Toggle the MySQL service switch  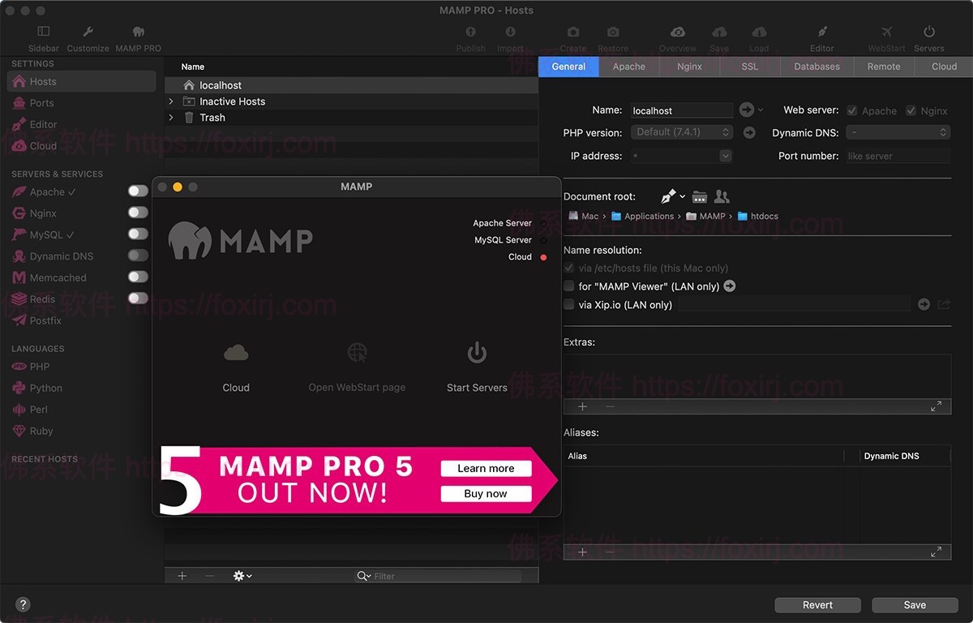[x=138, y=234]
